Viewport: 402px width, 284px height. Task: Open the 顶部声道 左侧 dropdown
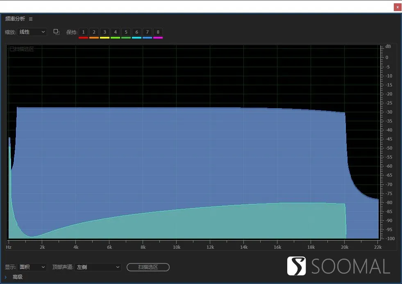98,267
